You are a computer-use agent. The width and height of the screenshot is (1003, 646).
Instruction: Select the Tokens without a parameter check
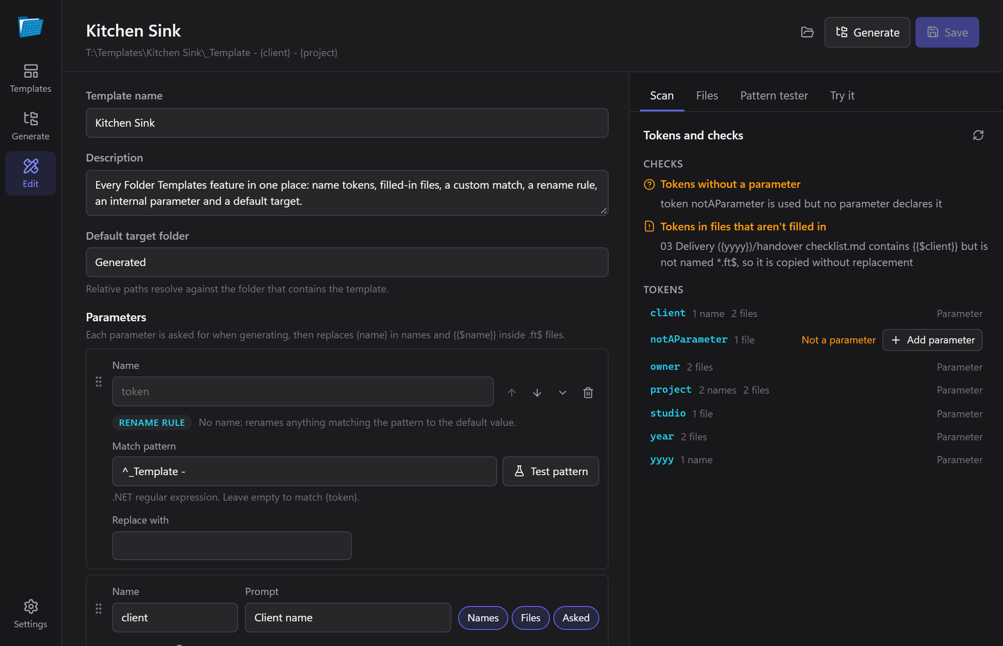[x=730, y=184]
